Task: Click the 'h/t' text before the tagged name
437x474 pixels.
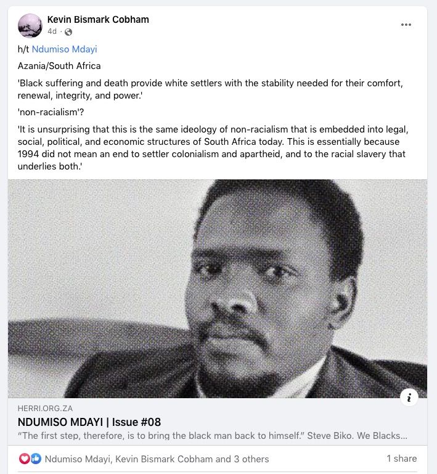Action: [23, 49]
